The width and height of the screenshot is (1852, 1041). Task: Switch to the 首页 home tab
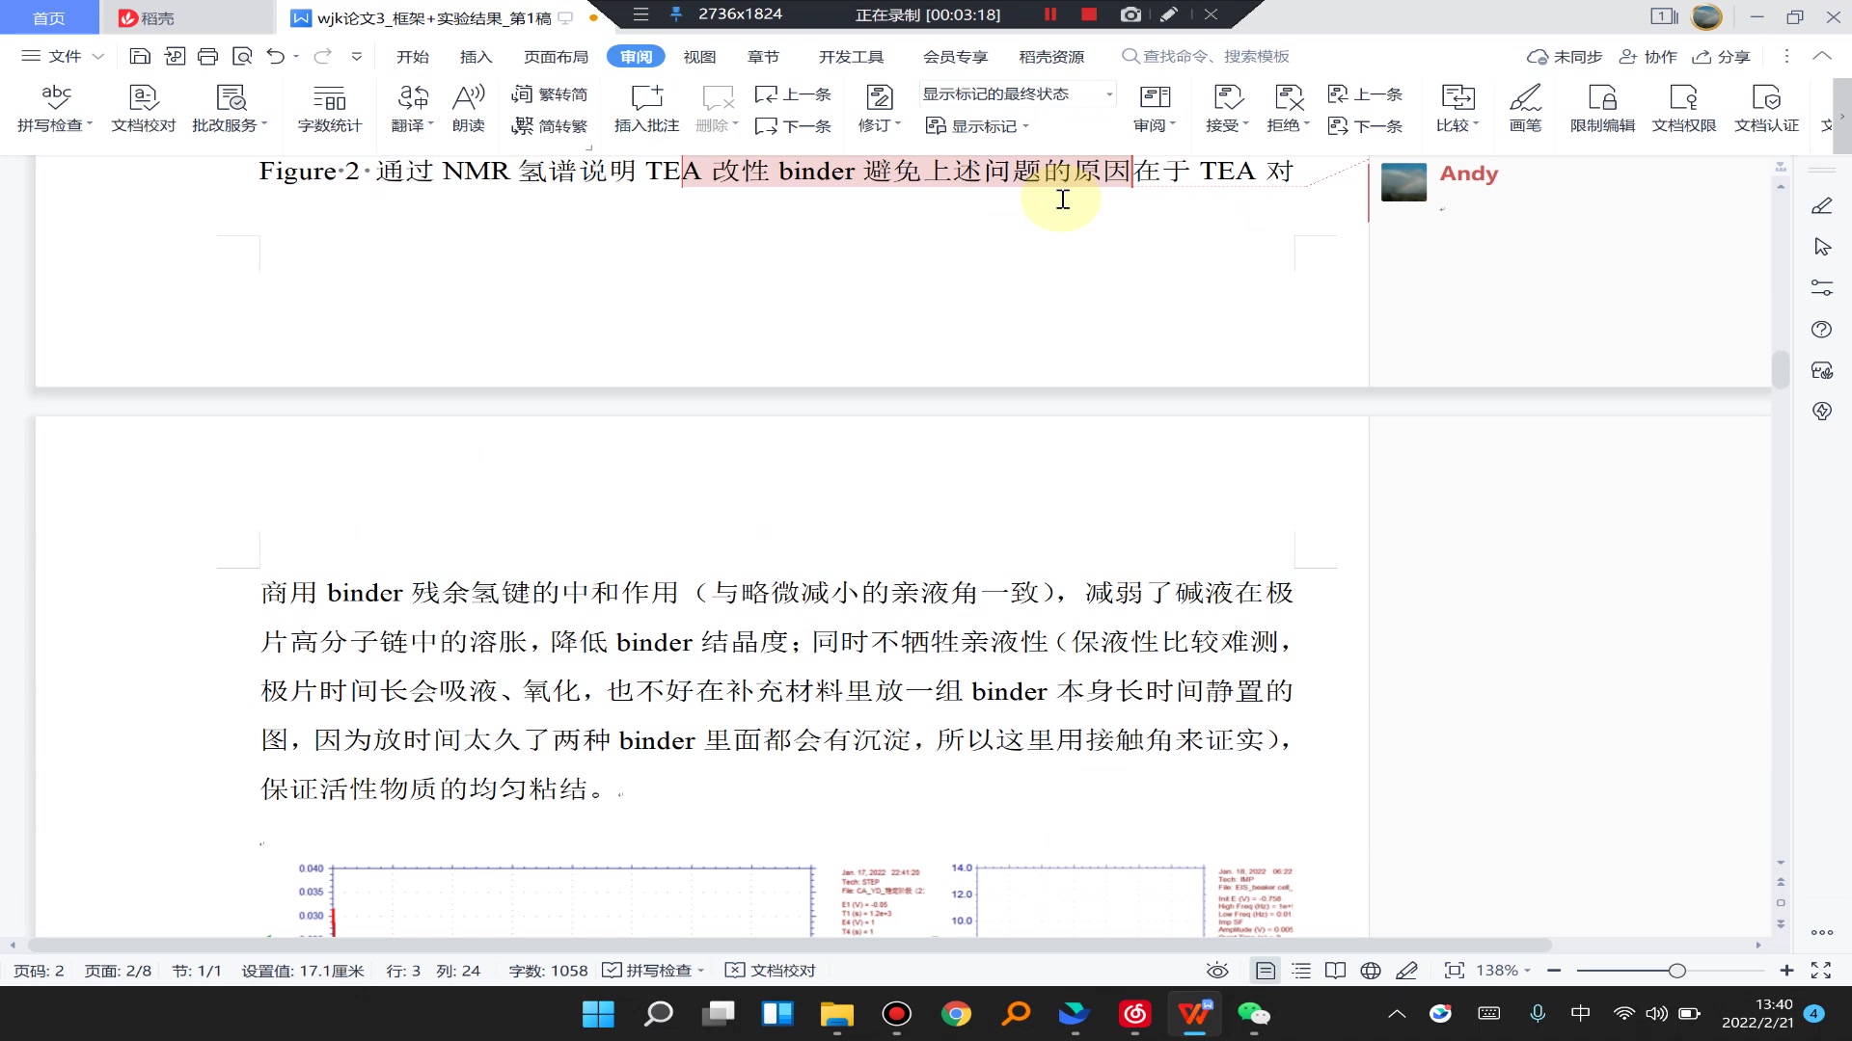coord(48,17)
